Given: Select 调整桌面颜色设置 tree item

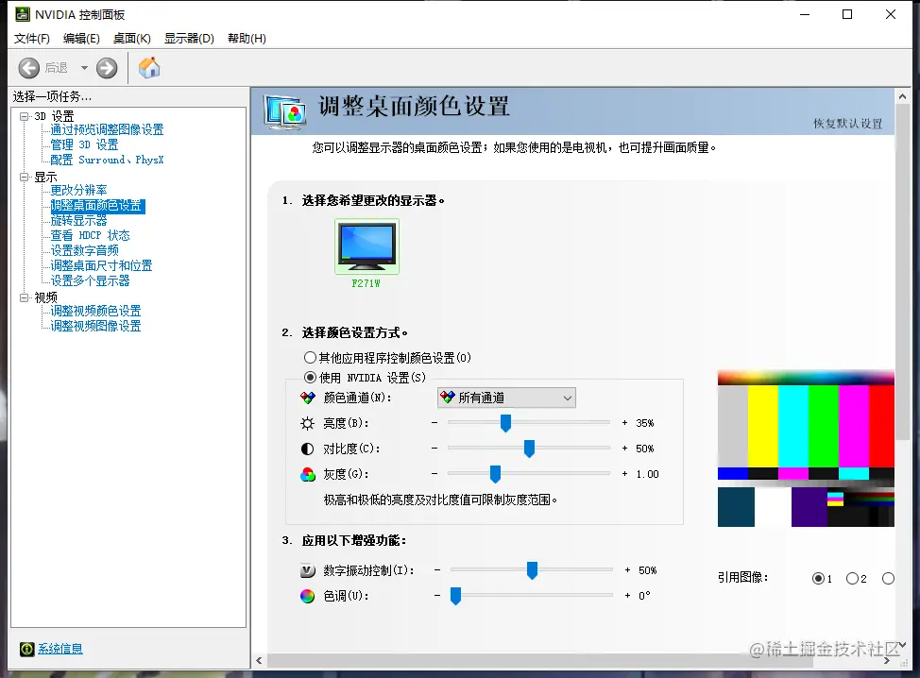Looking at the screenshot, I should click(96, 205).
